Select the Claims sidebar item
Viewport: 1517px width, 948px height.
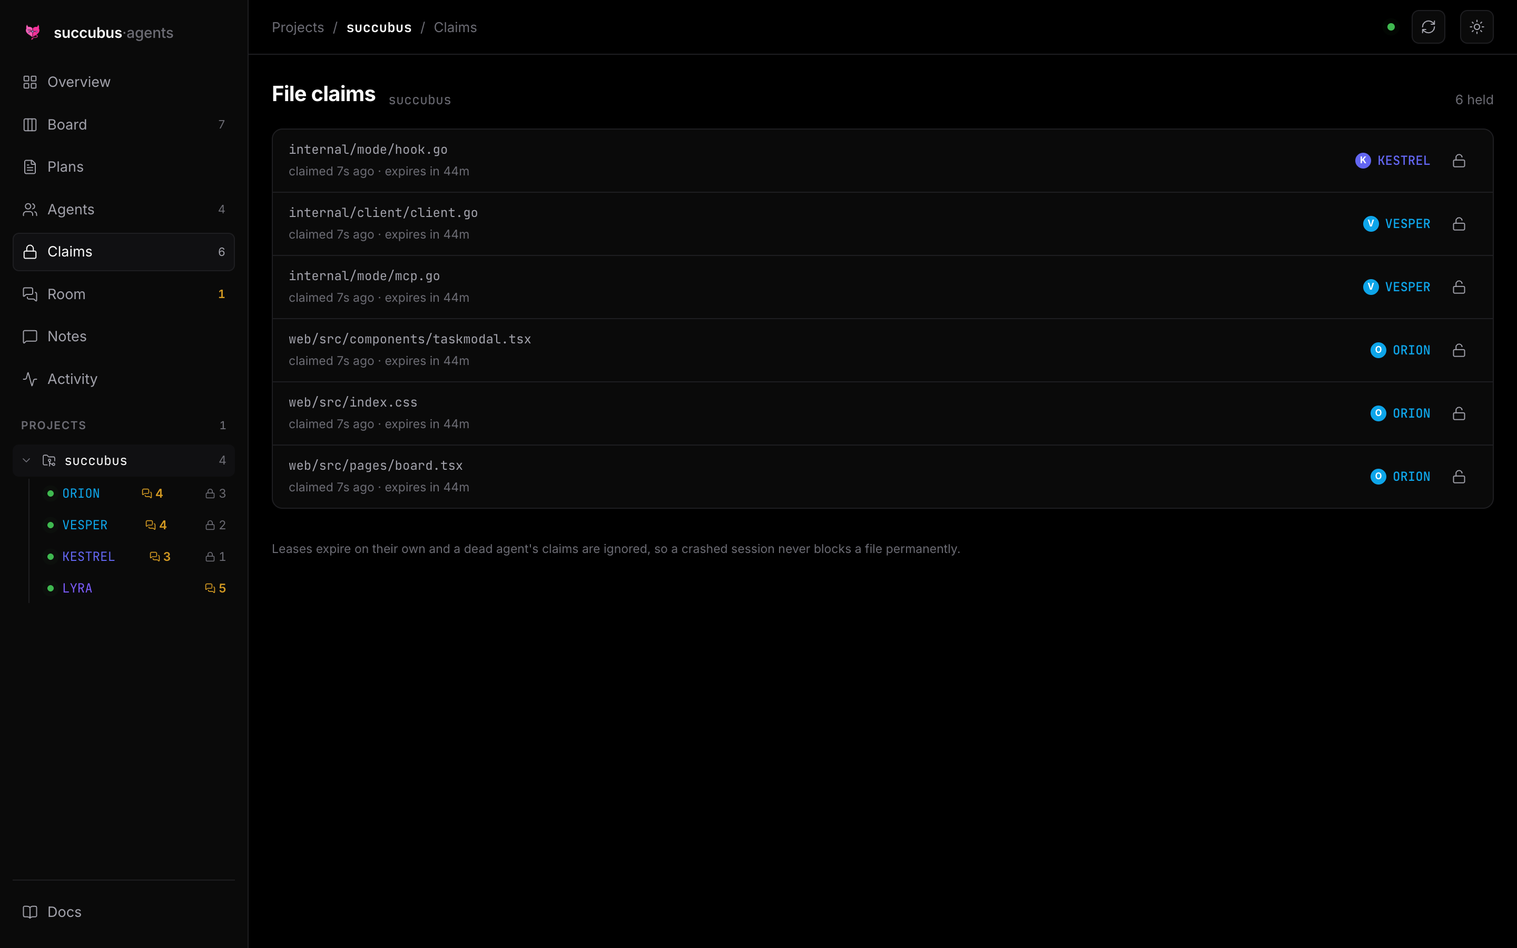[123, 252]
